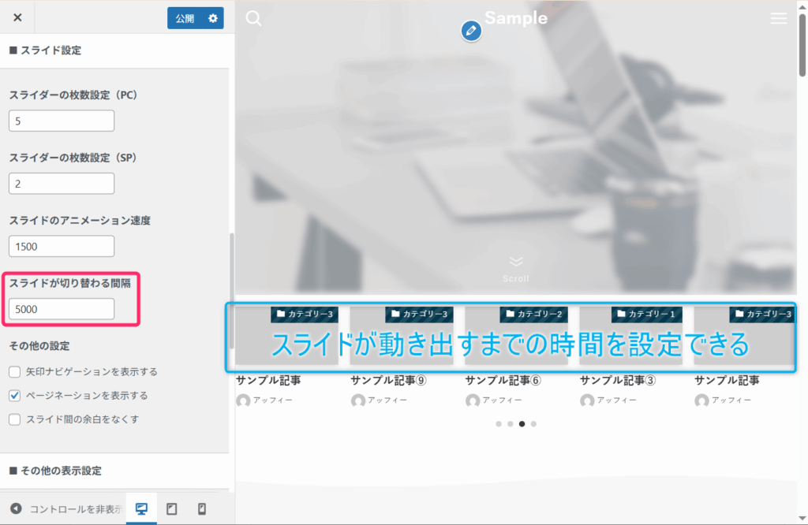Screen dimensions: 808x525
Task: Close the customizer with the X icon
Action: click(x=17, y=17)
